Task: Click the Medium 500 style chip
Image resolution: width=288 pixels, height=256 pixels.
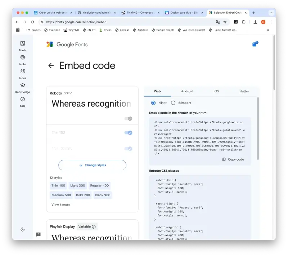Action: [x=61, y=195]
